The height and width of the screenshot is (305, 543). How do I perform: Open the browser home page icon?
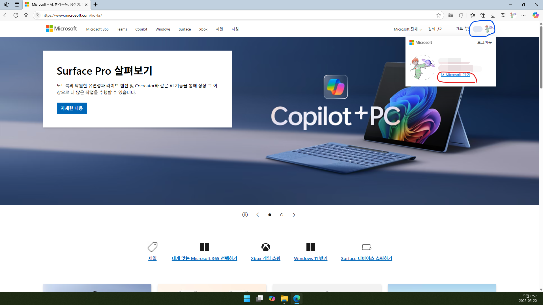coord(26,15)
